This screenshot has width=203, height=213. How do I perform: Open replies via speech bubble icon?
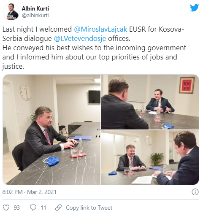(33, 208)
